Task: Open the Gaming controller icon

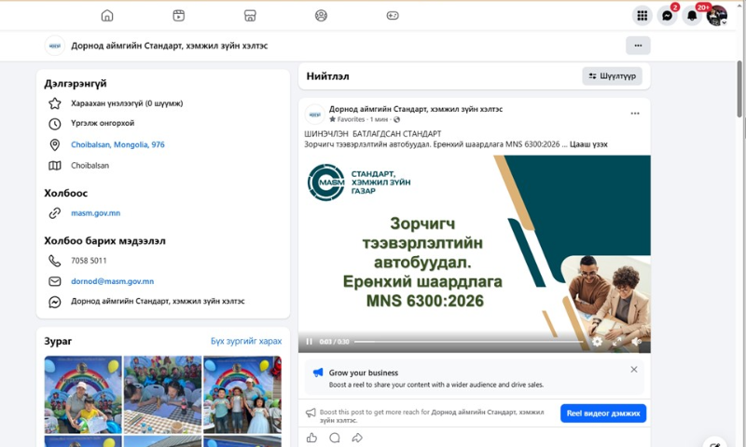Action: pos(393,16)
